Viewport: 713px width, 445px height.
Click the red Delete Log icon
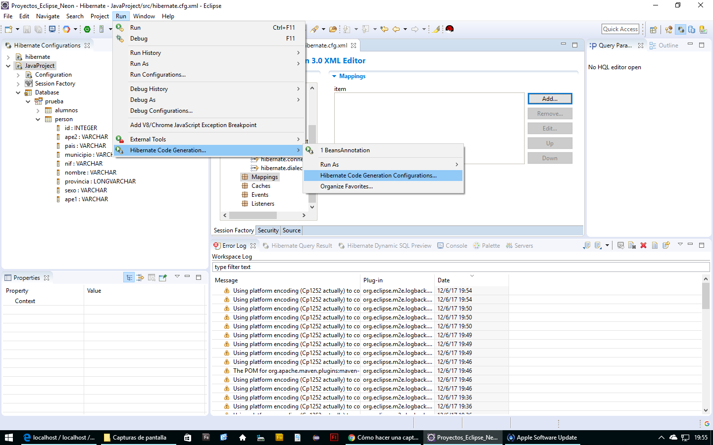[643, 245]
